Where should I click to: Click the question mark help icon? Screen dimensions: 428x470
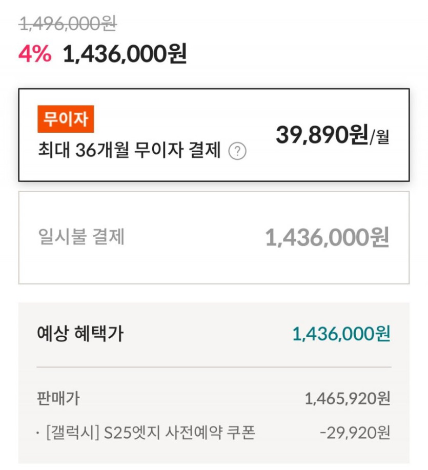pos(237,152)
